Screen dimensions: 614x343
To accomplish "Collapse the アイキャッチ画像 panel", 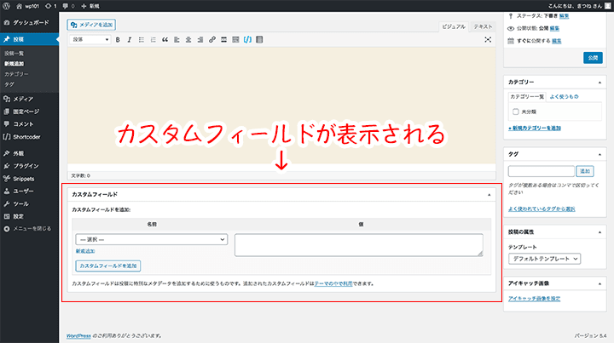I will (600, 283).
